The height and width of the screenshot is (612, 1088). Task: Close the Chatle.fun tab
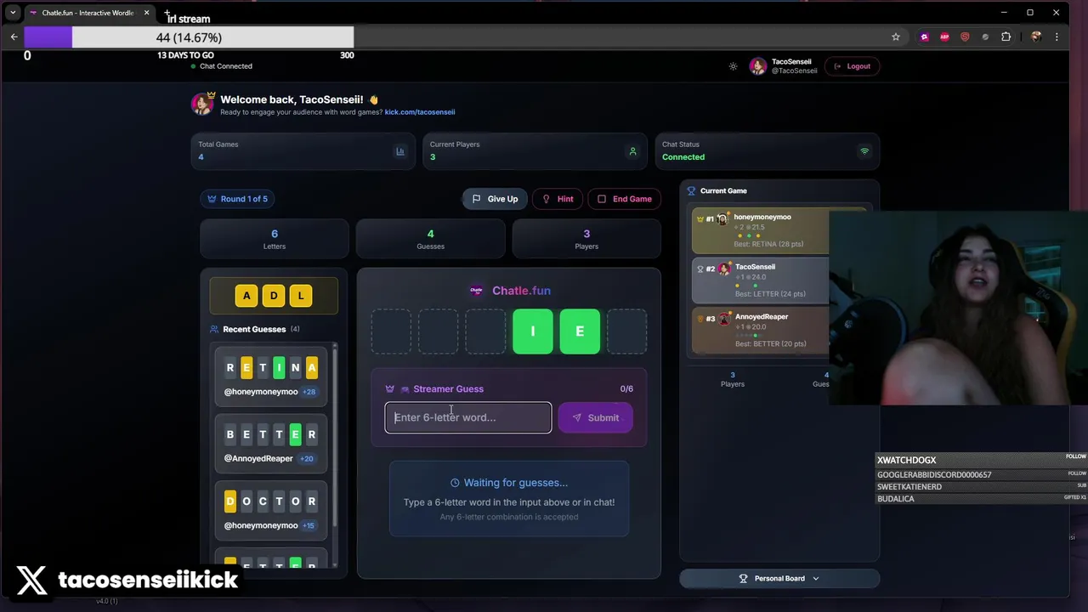click(x=146, y=13)
